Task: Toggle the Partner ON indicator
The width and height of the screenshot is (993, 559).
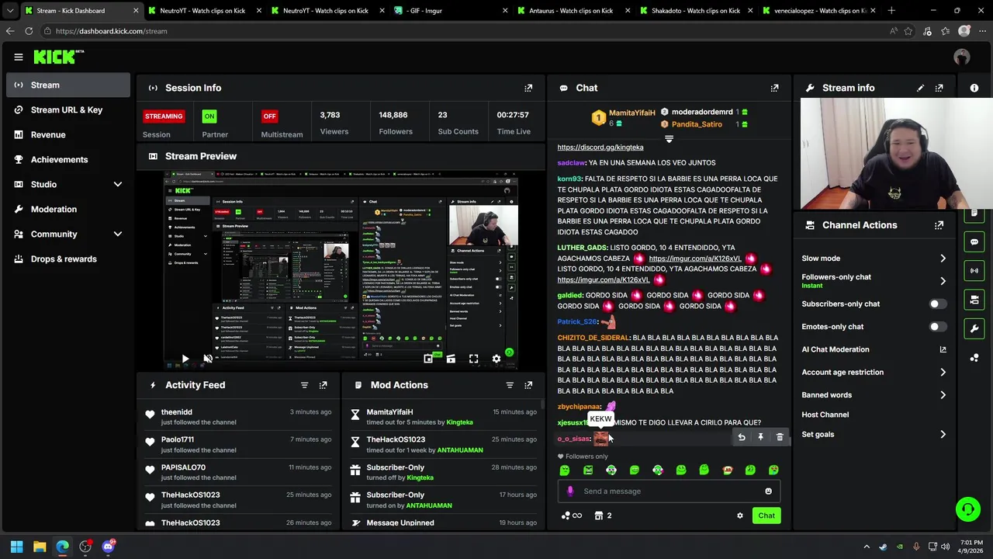Action: 209,116
